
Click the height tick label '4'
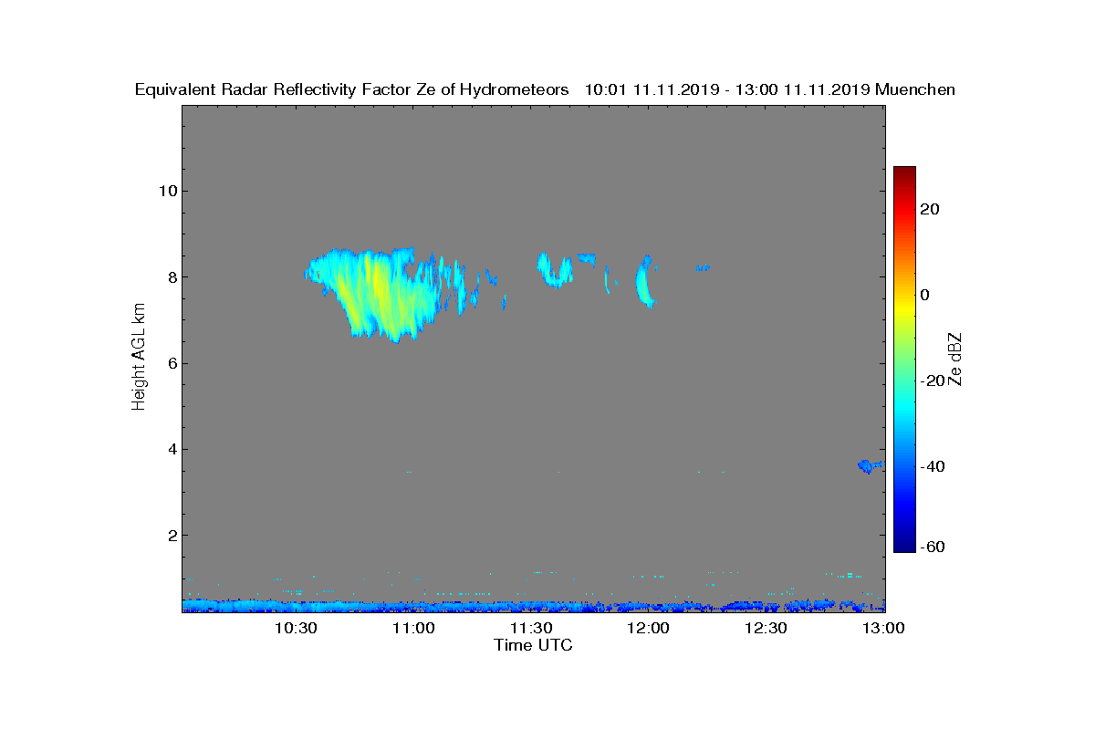click(x=172, y=449)
